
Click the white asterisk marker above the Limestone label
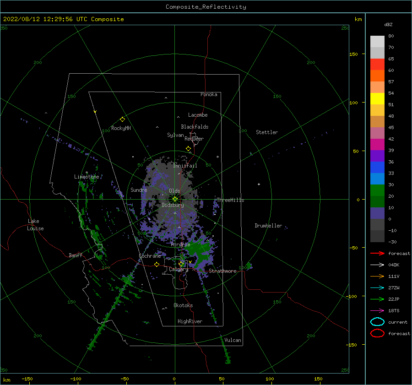pyautogui.click(x=87, y=173)
